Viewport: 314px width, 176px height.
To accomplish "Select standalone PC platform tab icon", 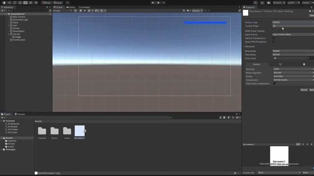I will coord(280,65).
